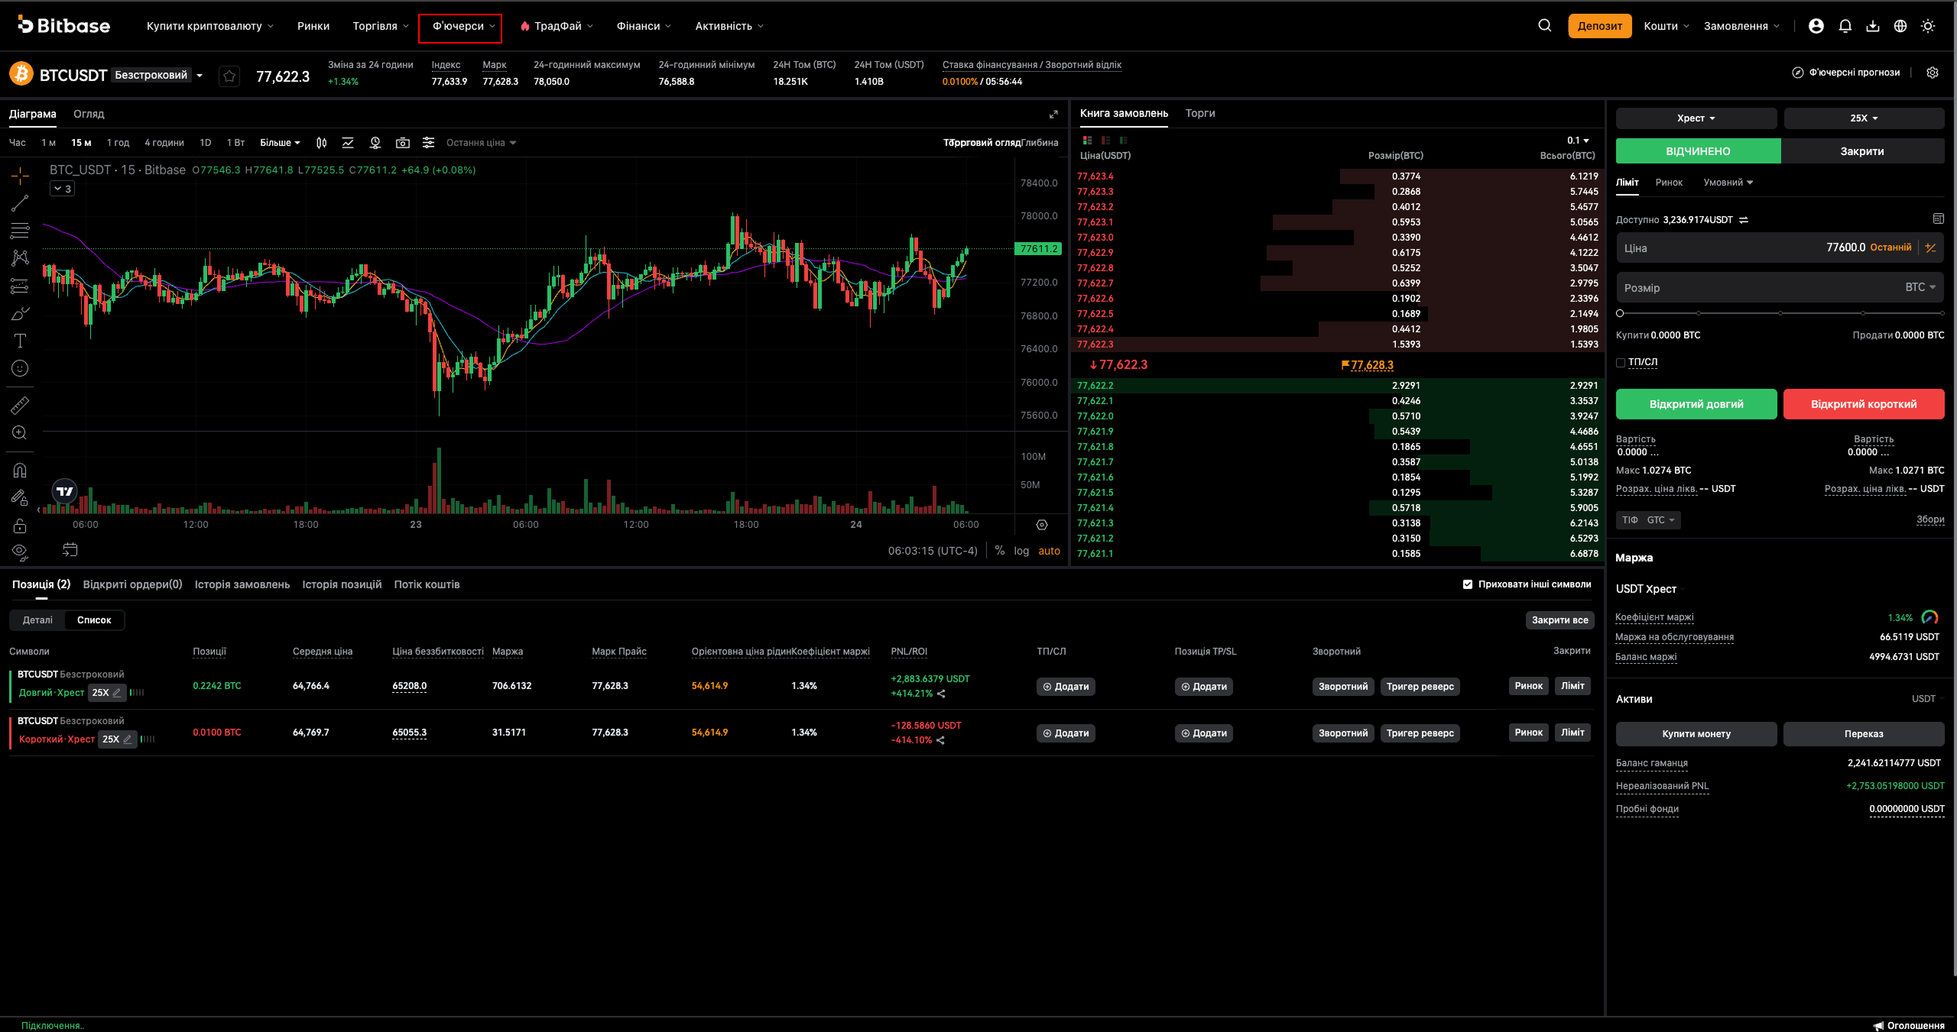Screen dimensions: 1957x1032
Task: Select the text annotation tool
Action: pos(20,341)
